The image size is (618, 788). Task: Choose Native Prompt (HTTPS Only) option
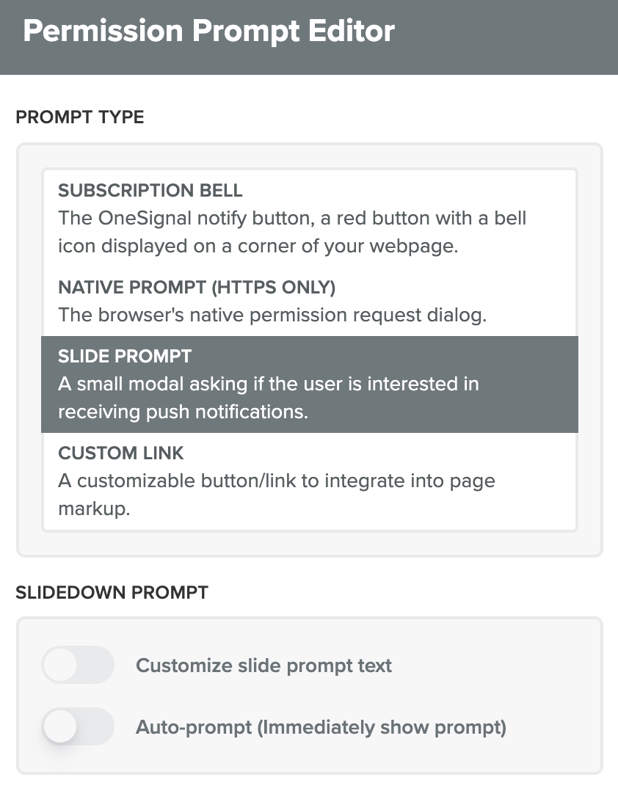click(x=308, y=302)
